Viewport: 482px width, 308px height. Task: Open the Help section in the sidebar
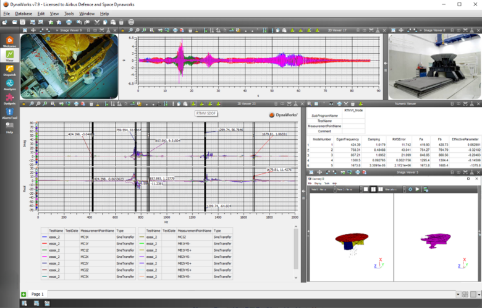tap(9, 127)
